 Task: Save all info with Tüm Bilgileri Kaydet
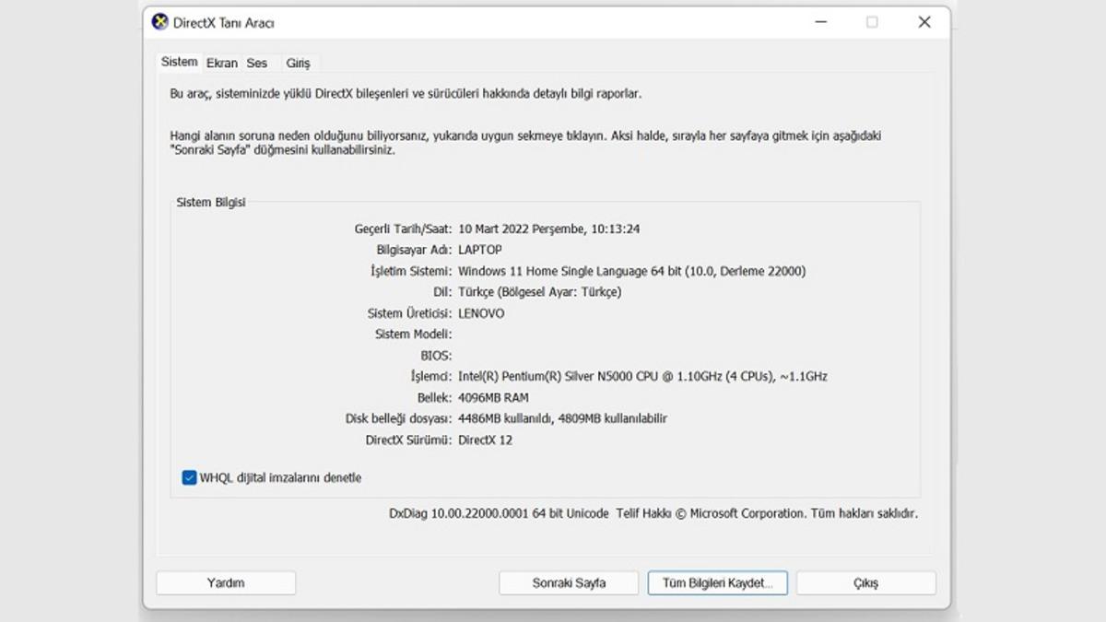point(717,582)
